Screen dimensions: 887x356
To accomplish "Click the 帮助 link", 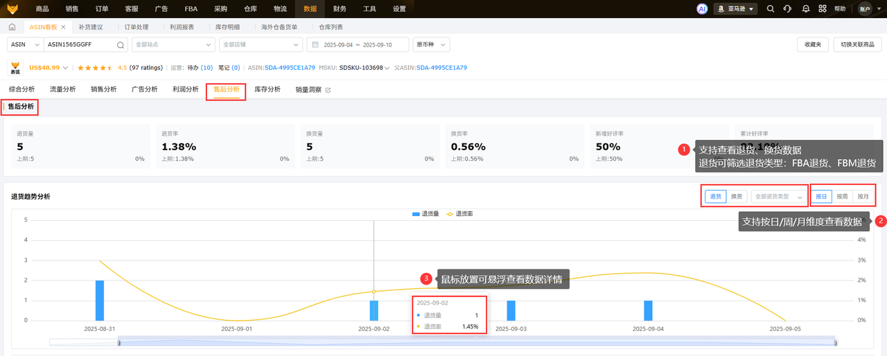I will click(841, 9).
